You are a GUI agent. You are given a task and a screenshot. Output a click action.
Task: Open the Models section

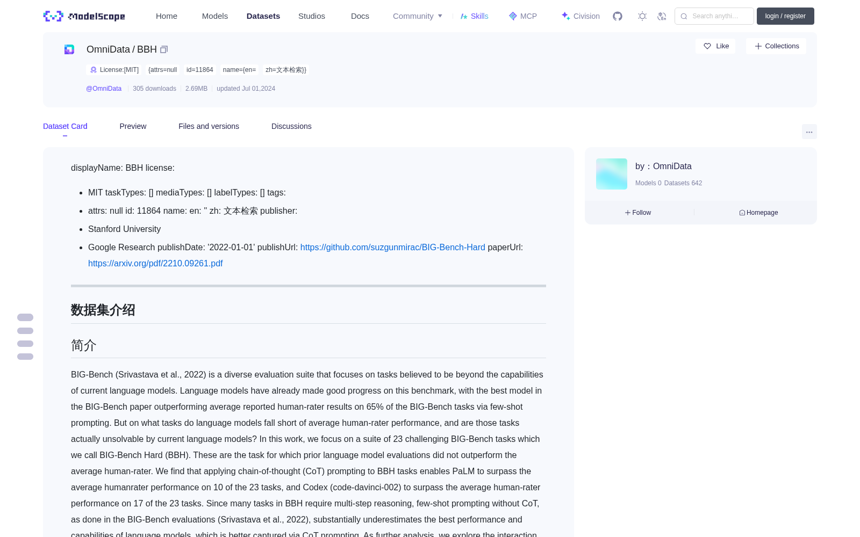215,16
